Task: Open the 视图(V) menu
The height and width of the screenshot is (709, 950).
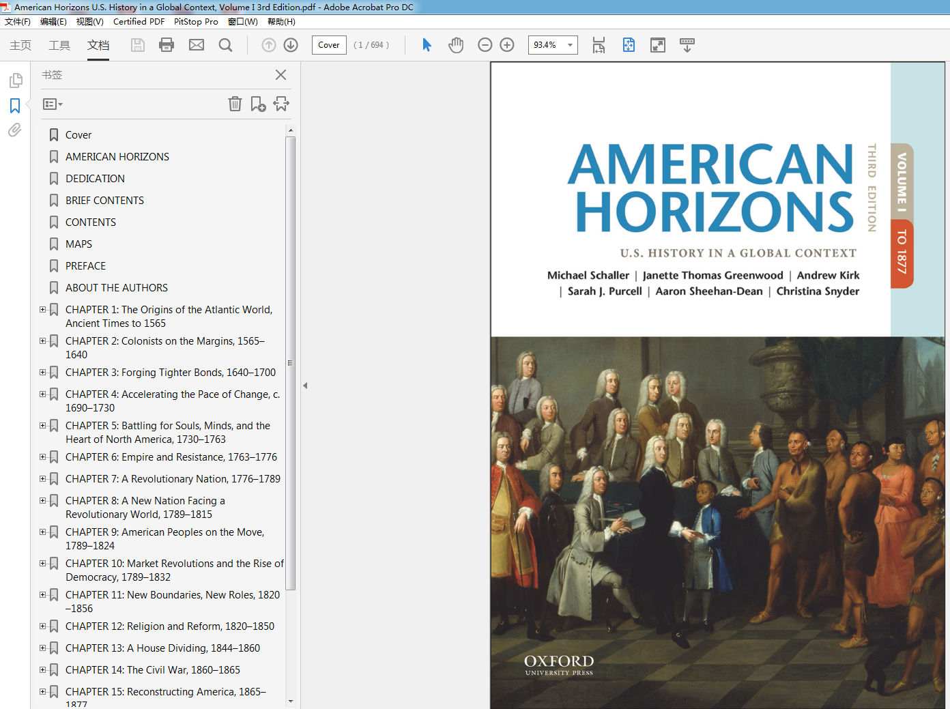Action: point(89,22)
